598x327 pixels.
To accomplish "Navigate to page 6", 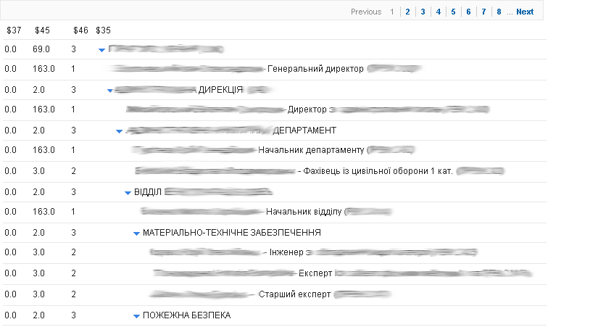I will 468,12.
